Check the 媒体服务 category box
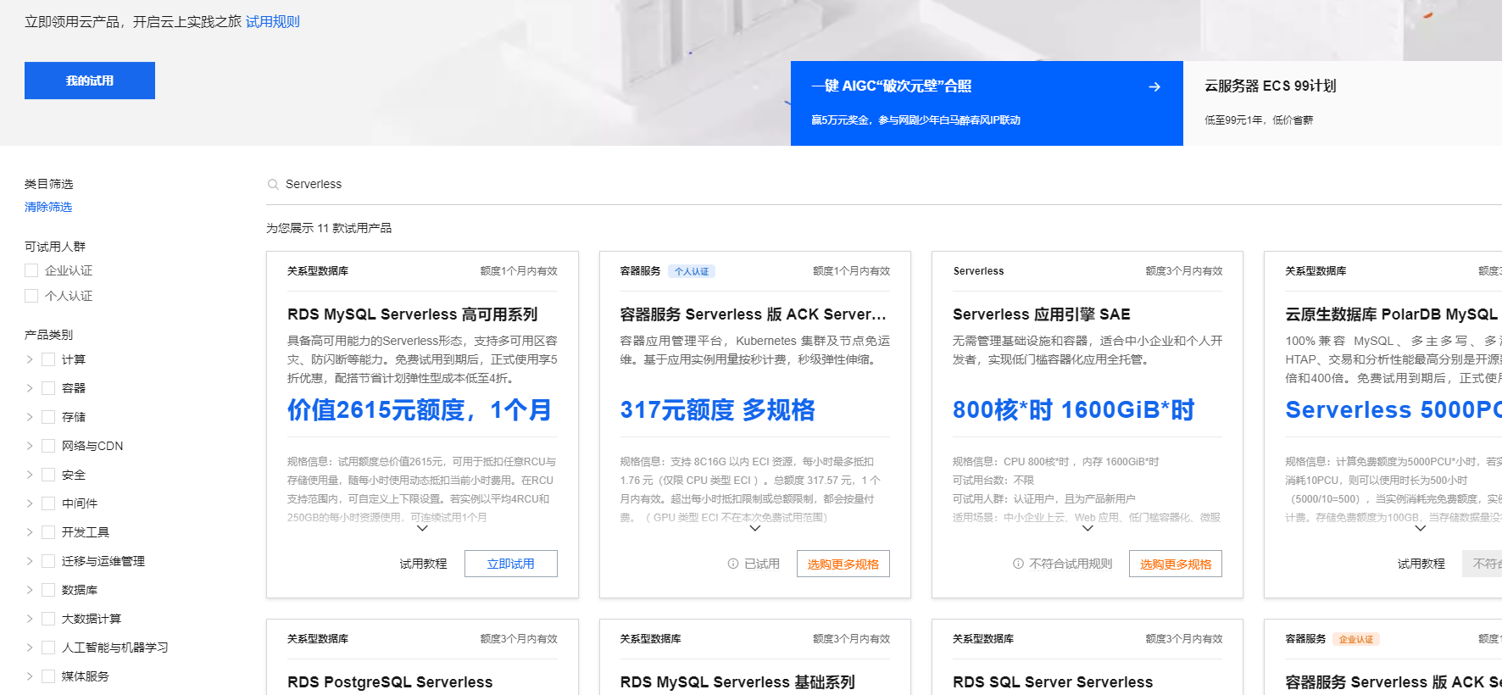 click(48, 676)
